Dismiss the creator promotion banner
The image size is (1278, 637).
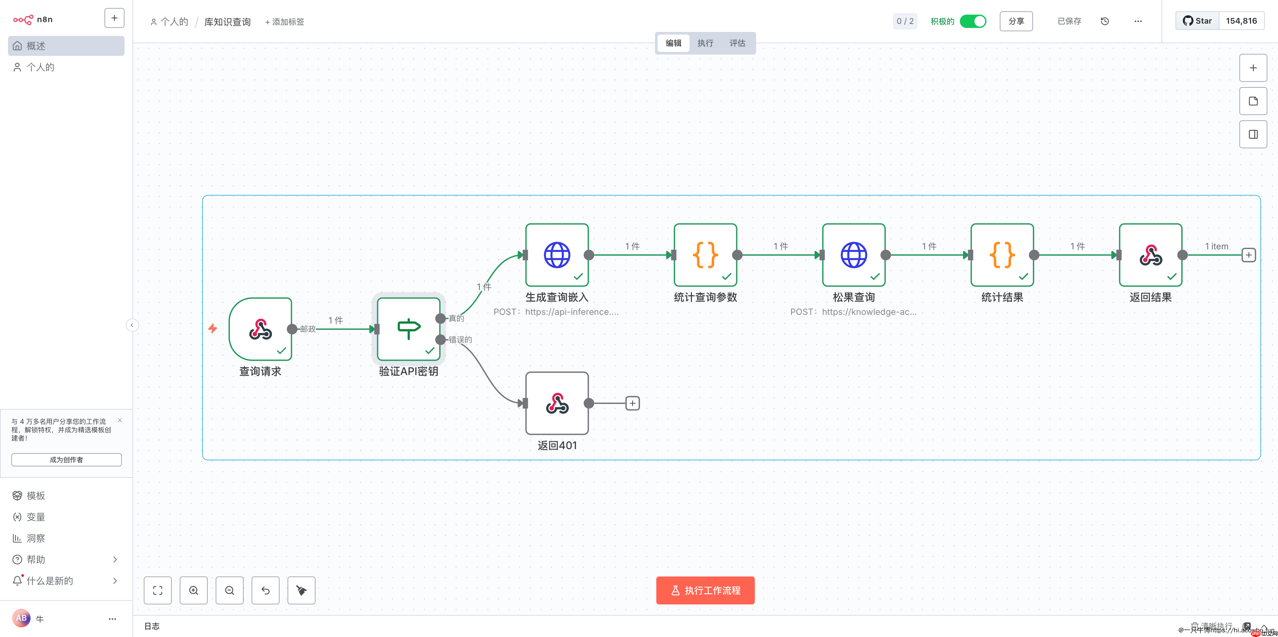tap(119, 420)
